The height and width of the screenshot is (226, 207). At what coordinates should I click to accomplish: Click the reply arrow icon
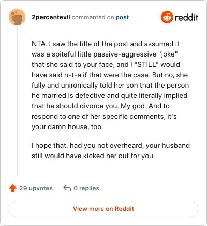pyautogui.click(x=67, y=188)
